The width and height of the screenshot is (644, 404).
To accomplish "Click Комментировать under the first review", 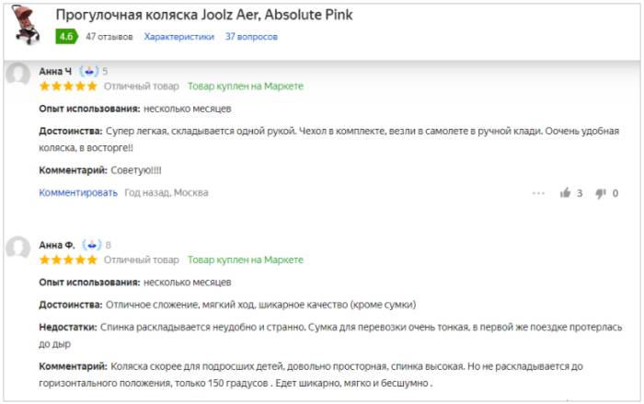I will pos(78,192).
